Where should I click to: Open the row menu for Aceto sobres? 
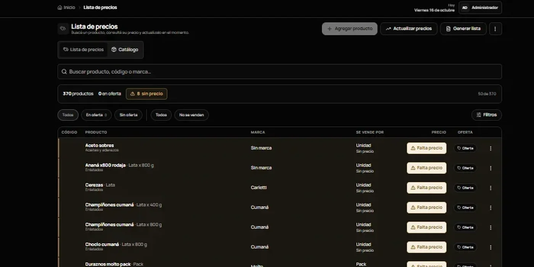point(491,148)
